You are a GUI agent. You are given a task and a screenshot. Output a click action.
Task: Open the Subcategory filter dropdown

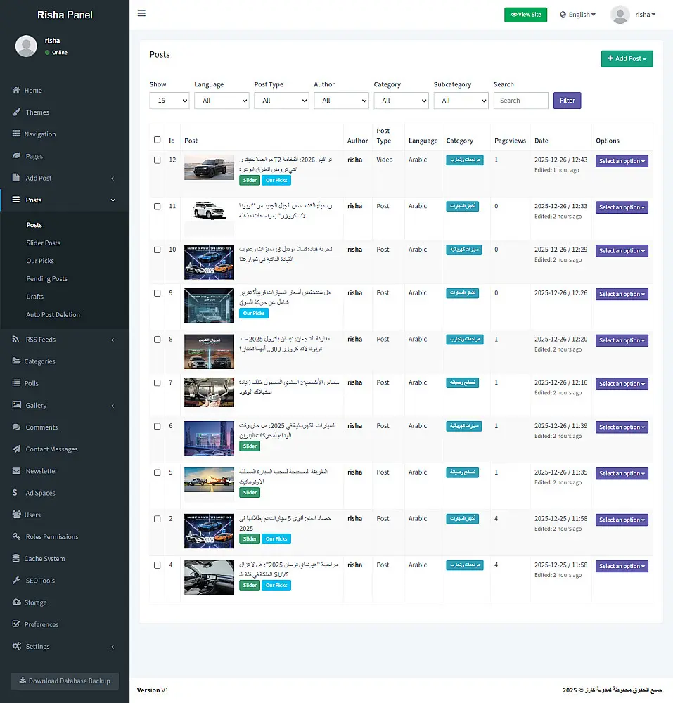[461, 101]
